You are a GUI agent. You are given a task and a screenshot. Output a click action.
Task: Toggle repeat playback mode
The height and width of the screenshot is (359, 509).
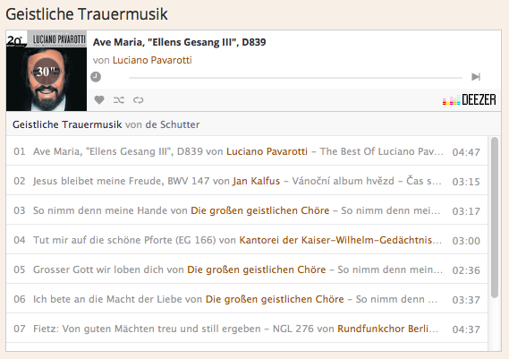pos(139,100)
